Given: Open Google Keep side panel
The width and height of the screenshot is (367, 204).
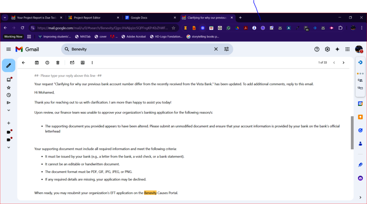Looking at the screenshot, I should pyautogui.click(x=360, y=117).
